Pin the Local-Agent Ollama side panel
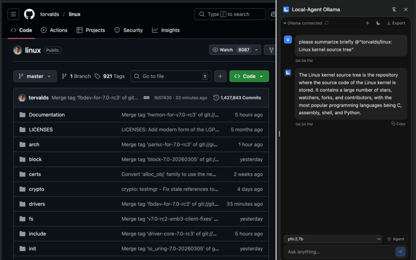Screen dimensions: 416x260 point(394,10)
